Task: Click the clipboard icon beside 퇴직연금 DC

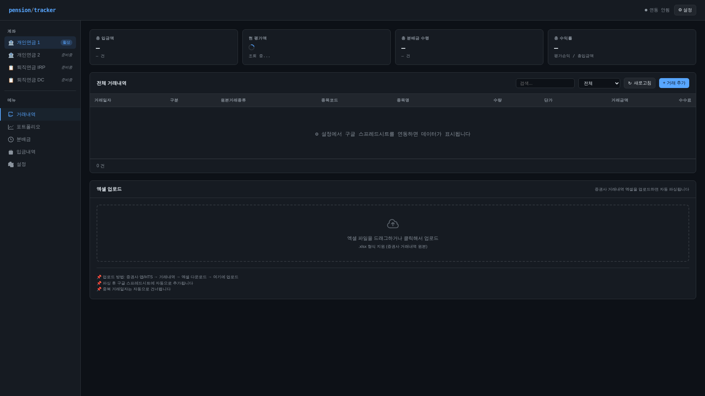Action: [x=11, y=80]
